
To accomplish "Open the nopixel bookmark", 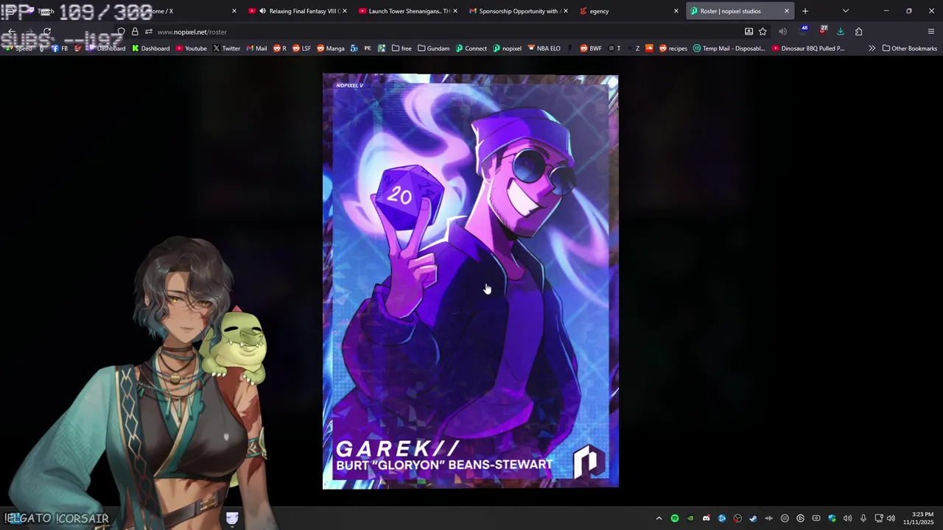I will tap(507, 49).
